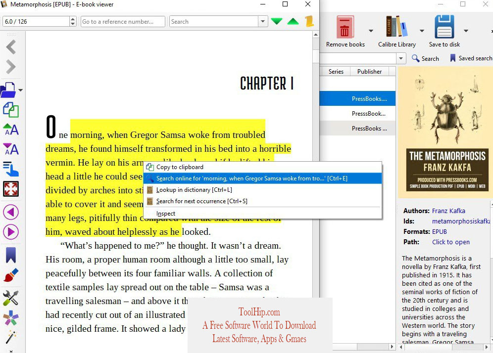Sort by the Publisher column header
This screenshot has height=353, width=493.
(x=369, y=71)
